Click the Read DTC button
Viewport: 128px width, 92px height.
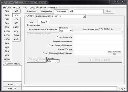point(12,85)
